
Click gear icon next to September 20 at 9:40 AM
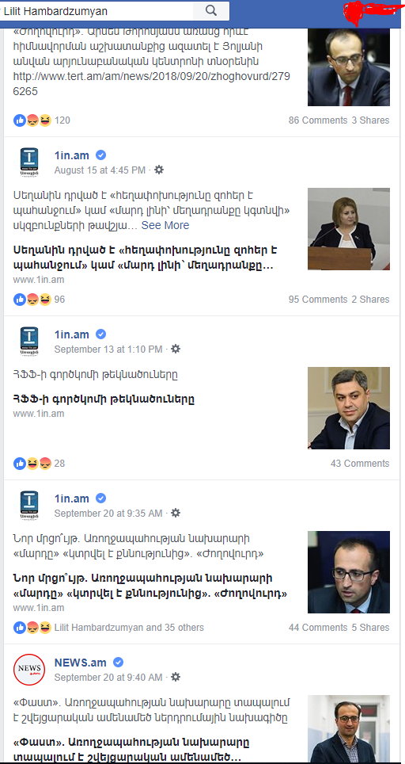click(x=176, y=678)
